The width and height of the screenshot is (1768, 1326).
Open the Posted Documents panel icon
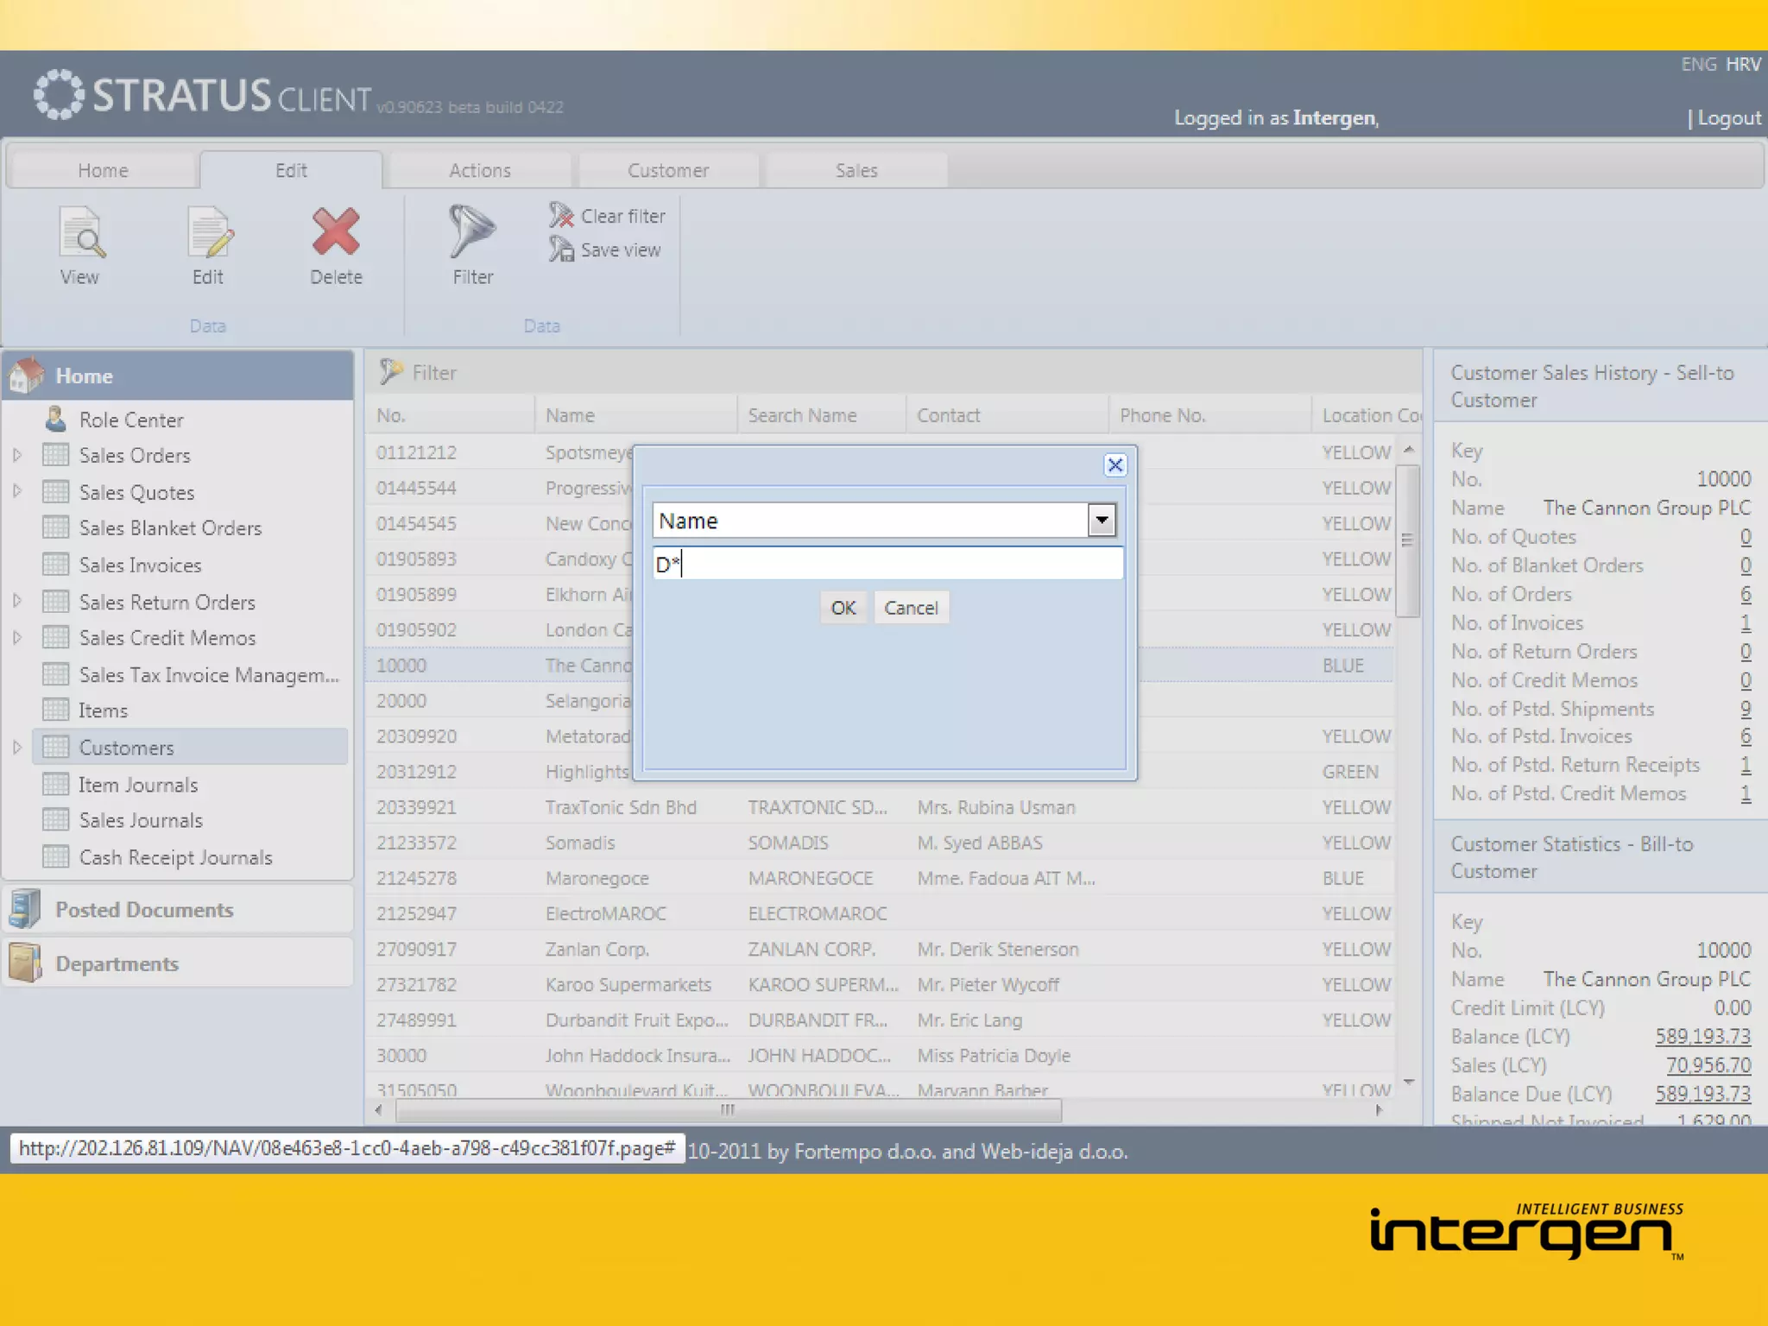[26, 909]
